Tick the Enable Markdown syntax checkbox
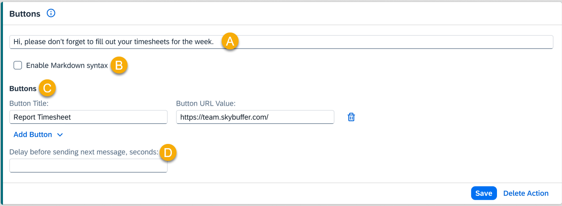Viewport: 562px width, 206px height. [18, 65]
